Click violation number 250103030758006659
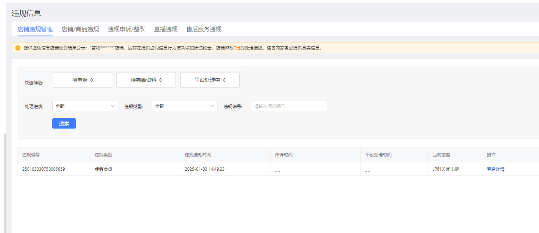 [x=44, y=169]
